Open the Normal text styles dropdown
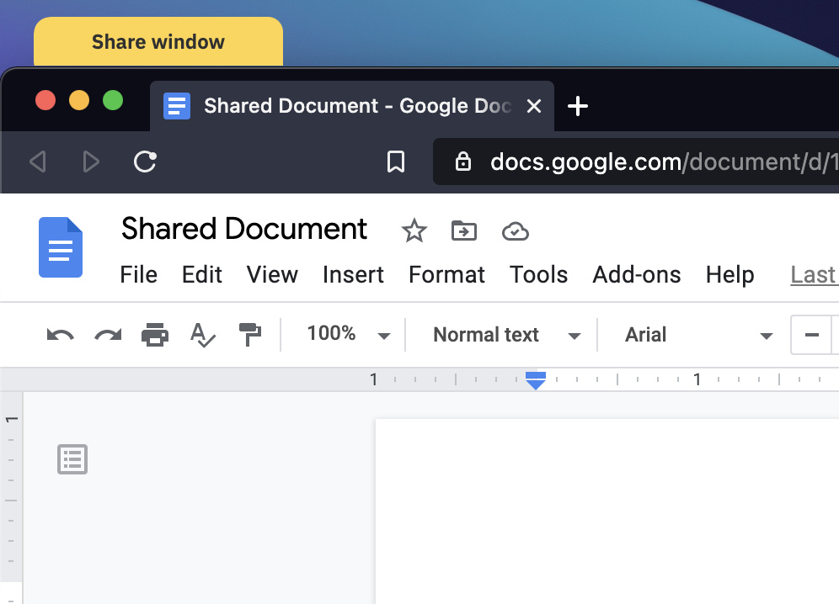The width and height of the screenshot is (839, 604). coord(506,335)
